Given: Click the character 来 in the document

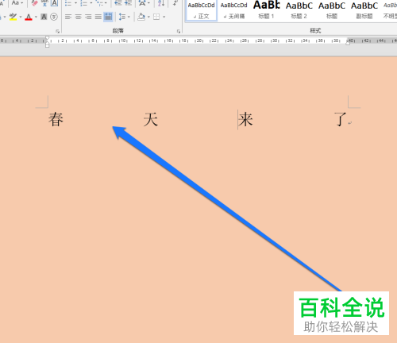Looking at the screenshot, I should [245, 119].
